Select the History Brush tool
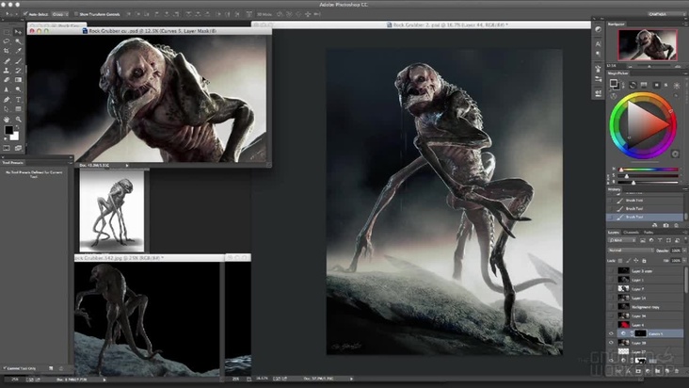The image size is (689, 388). 19,71
